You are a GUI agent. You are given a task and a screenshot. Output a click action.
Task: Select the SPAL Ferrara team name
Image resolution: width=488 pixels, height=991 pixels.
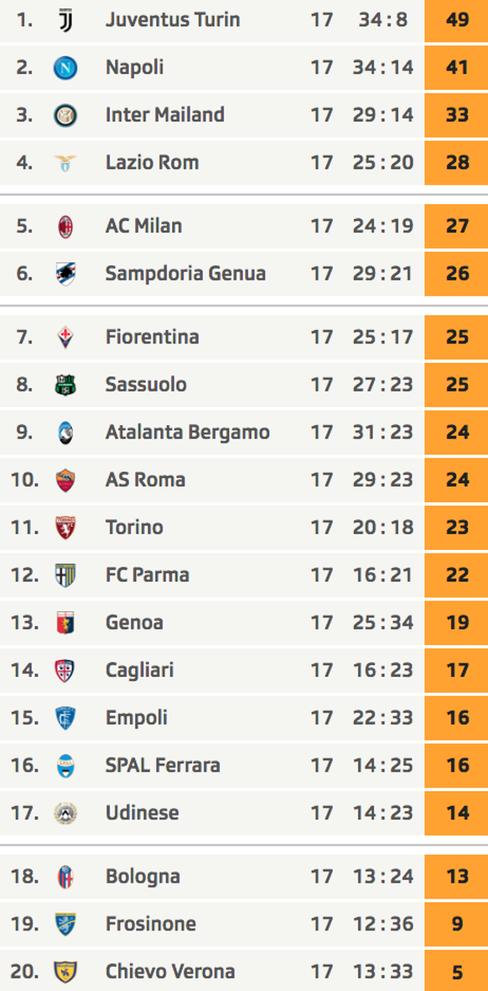(163, 765)
